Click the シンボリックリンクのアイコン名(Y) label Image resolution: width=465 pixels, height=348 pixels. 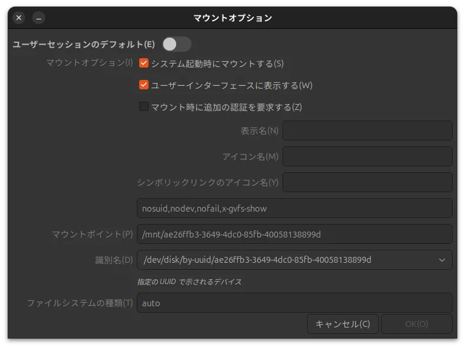pos(208,182)
